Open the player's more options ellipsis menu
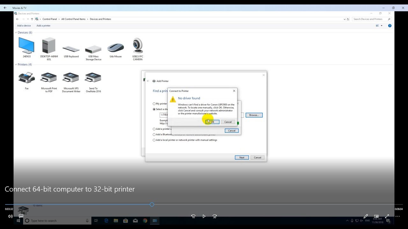The image size is (408, 229). pyautogui.click(x=397, y=216)
